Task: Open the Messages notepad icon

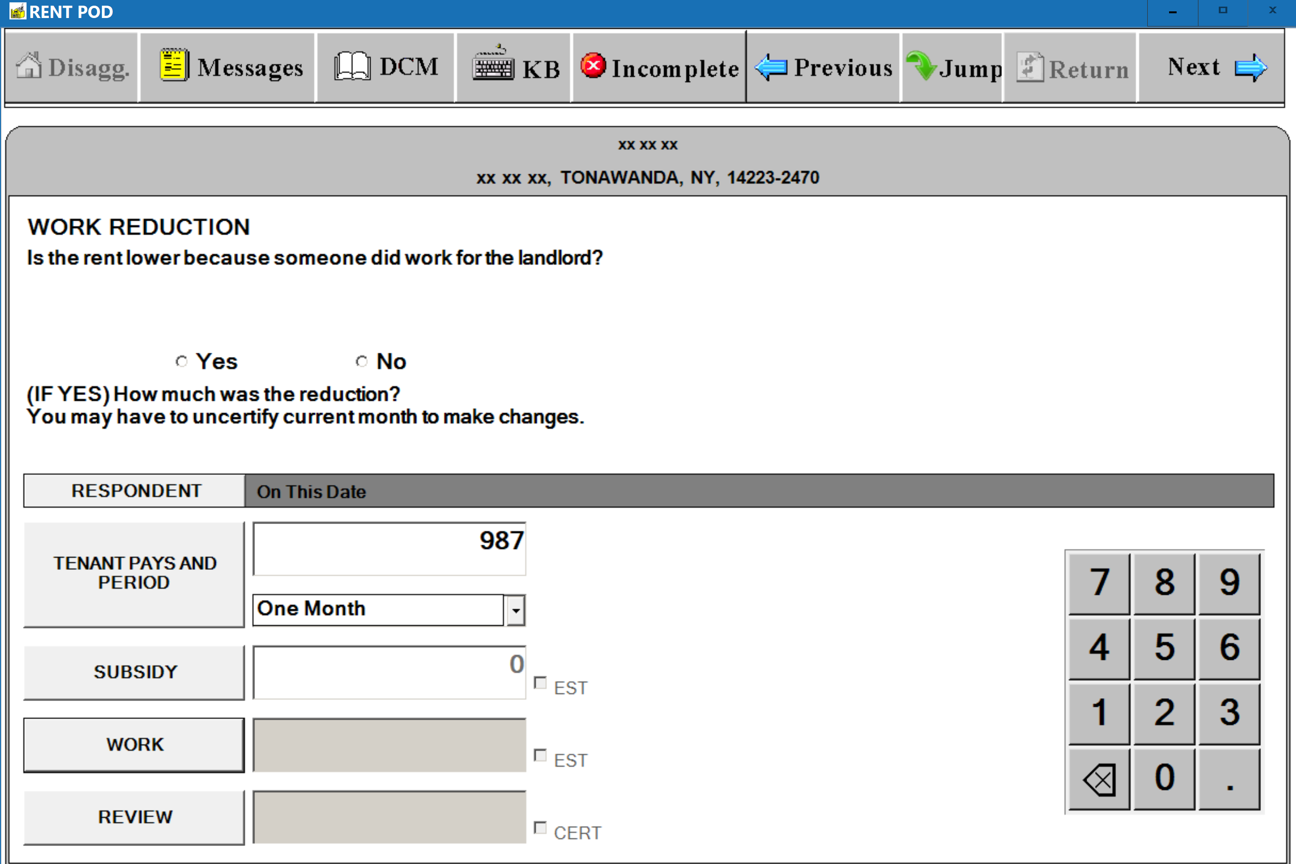Action: [x=174, y=65]
